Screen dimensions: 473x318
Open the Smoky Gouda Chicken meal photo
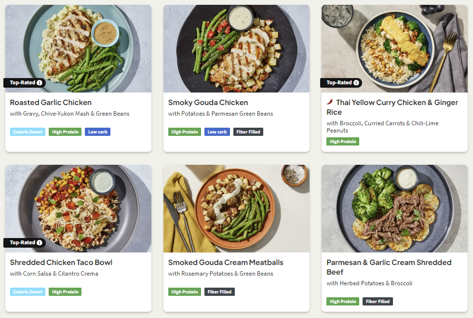tap(236, 48)
